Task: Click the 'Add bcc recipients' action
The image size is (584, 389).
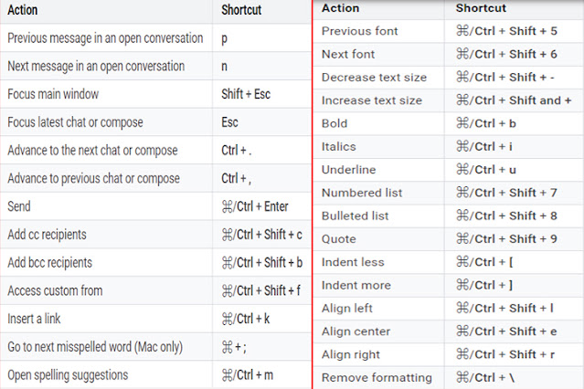Action: 49,262
